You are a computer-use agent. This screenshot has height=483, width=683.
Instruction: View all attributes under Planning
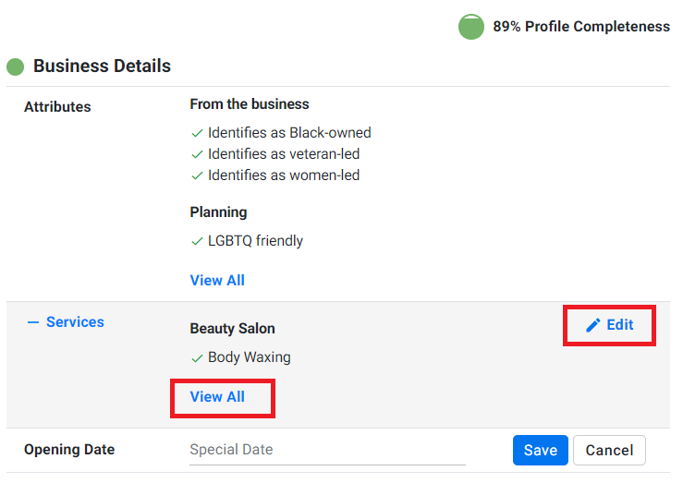pyautogui.click(x=217, y=280)
